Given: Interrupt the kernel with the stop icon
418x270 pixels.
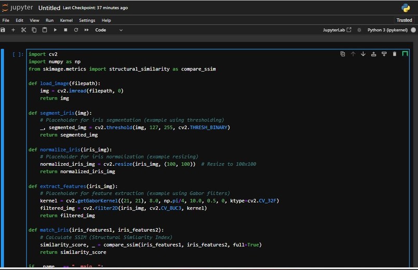Looking at the screenshot, I should 65,30.
